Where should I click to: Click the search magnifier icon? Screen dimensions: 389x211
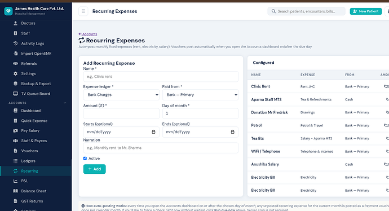point(273,11)
